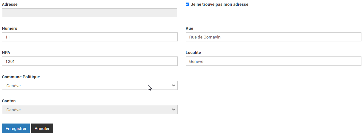The image size is (364, 137).
Task: Select the NPA field showing 1201
Action: tap(90, 61)
